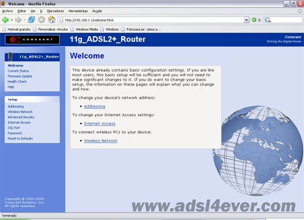Open the Windows bookmark
This screenshot has width=304, height=220.
pyautogui.click(x=110, y=30)
